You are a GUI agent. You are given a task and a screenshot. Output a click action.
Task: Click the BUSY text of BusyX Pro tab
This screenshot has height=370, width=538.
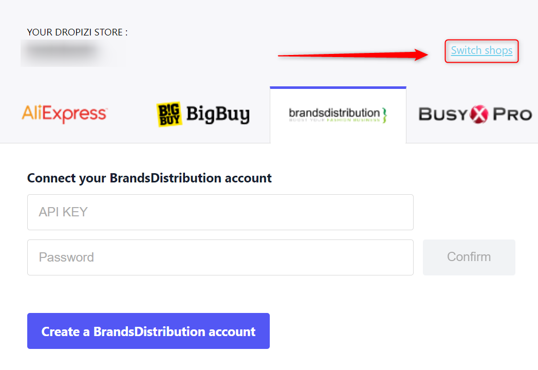[443, 114]
